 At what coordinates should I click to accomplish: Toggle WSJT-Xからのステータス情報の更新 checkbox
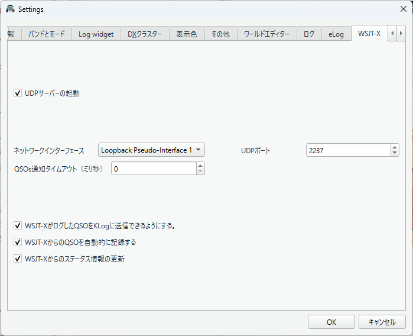point(18,259)
